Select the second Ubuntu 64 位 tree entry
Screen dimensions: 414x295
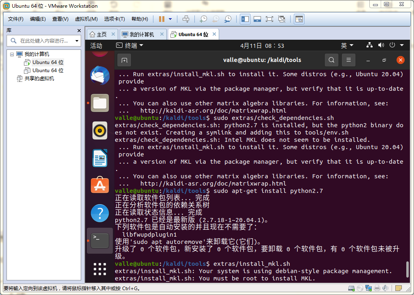tap(48, 71)
